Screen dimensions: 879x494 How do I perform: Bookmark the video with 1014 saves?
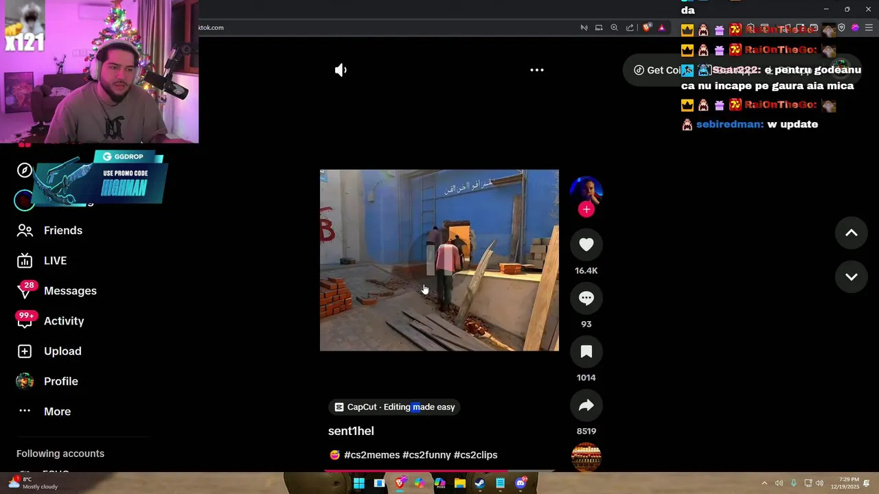(586, 351)
